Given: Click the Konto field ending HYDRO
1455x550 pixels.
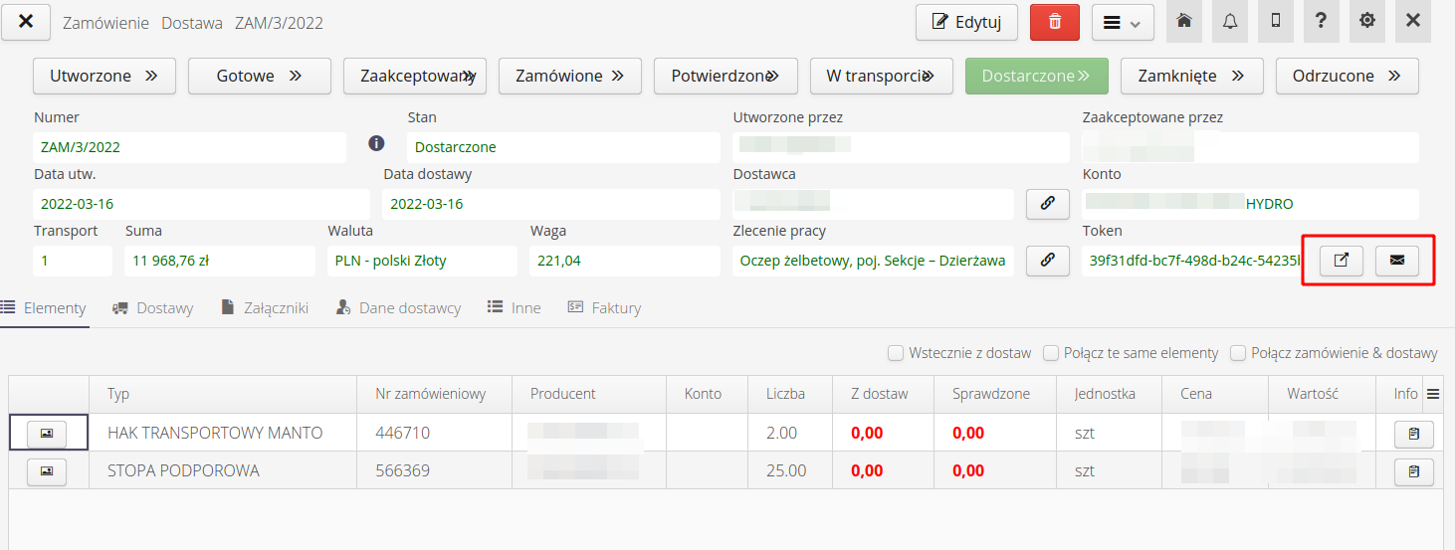Looking at the screenshot, I should point(1250,204).
